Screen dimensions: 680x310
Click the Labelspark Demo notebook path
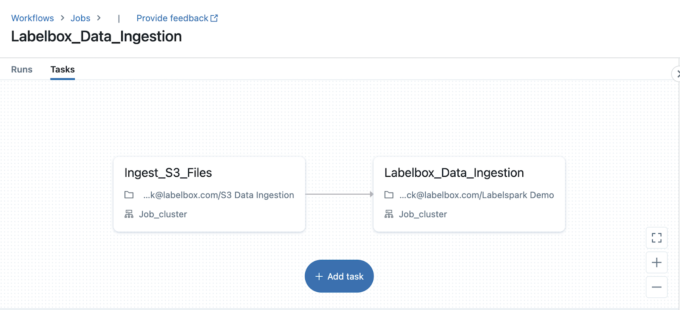click(x=476, y=195)
